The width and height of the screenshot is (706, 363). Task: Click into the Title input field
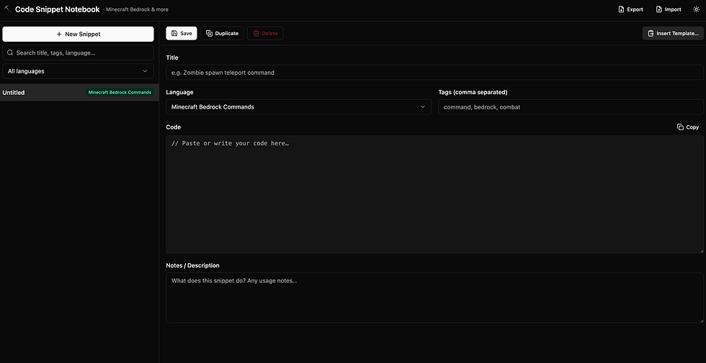coord(434,73)
